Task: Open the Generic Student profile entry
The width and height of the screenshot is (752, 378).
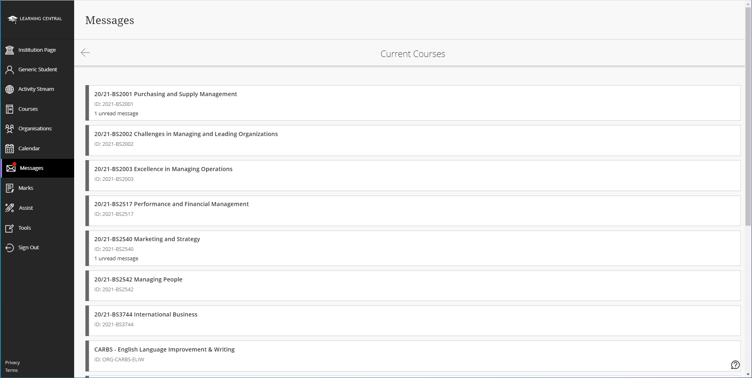Action: [37, 69]
